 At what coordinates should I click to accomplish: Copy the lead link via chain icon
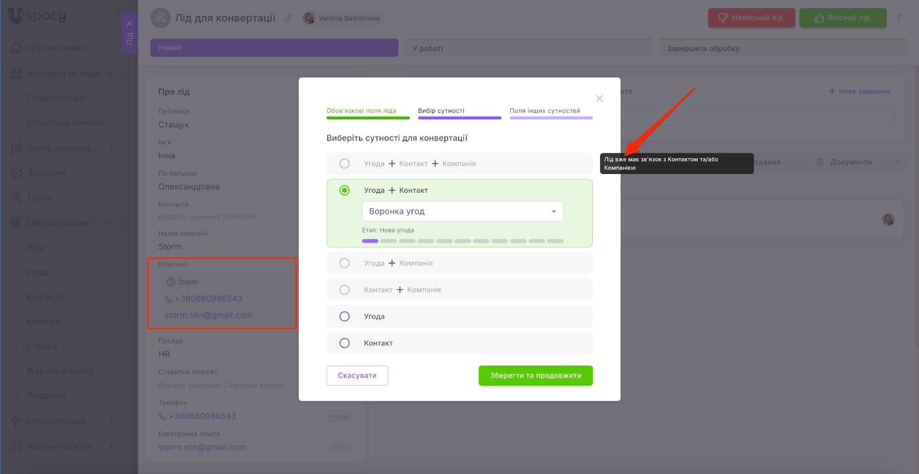click(x=288, y=18)
